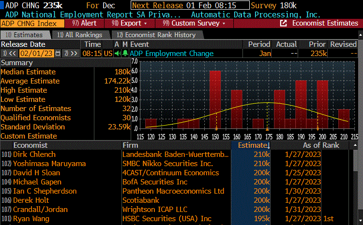This screenshot has width=363, height=225.
Task: Click the 195k estimate for Ryan Wang
Action: [261, 219]
